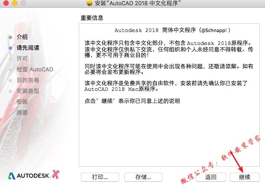Image resolution: width=265 pixels, height=186 pixels.
Task: Click the red close window button
Action: coord(6,3)
